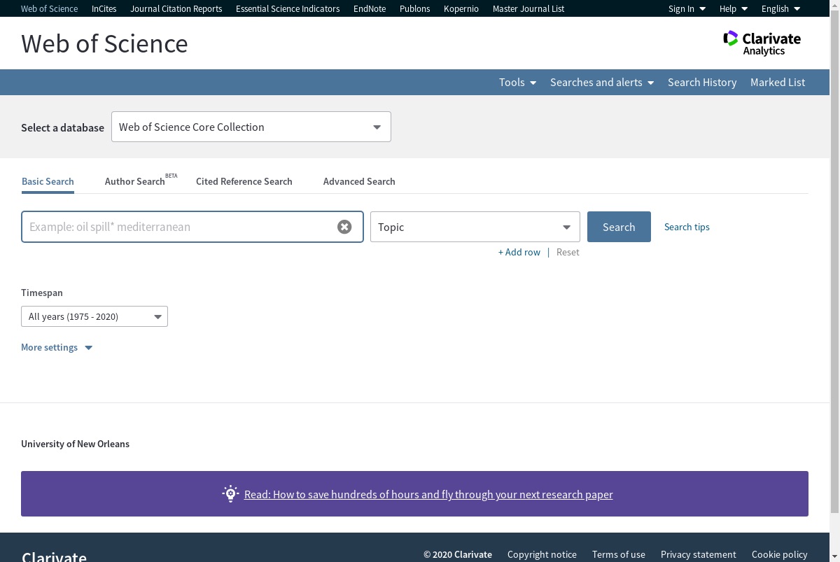The width and height of the screenshot is (840, 562).
Task: Click the Clarivate Analytics logo
Action: [762, 43]
